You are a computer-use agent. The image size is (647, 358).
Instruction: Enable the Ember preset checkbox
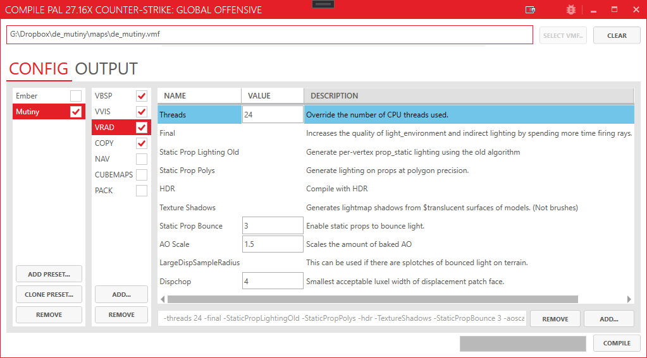point(76,96)
